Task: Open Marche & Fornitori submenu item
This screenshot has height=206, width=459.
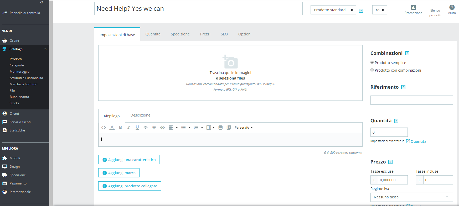Action: click(x=23, y=84)
